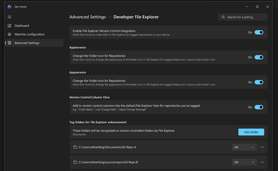Screen dimensions: 278x171
Task: Click the search magnifier icon
Action: click(223, 17)
